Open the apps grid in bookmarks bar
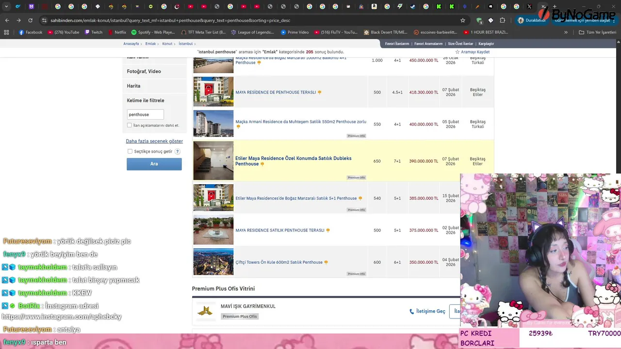621x349 pixels. pos(6,32)
